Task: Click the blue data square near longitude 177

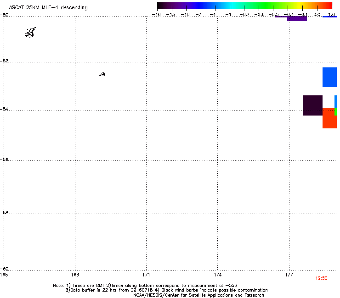Action: [x=329, y=77]
